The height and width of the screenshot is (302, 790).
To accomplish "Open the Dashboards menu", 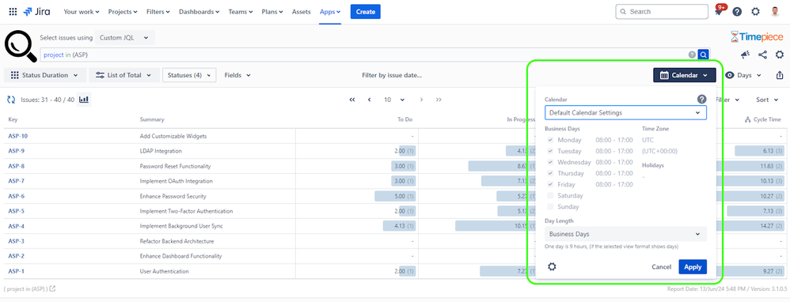I will 199,12.
